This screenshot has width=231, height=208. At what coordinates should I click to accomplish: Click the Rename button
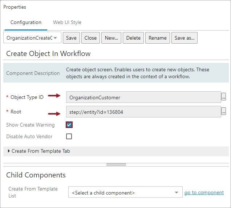[x=158, y=38]
